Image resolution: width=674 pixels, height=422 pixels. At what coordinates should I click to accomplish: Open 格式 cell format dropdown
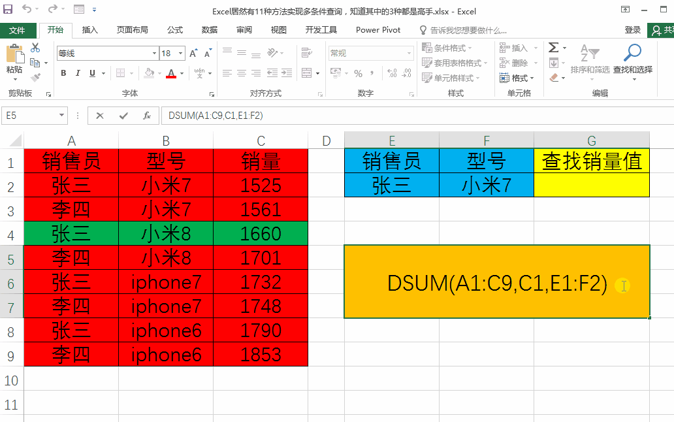point(517,78)
